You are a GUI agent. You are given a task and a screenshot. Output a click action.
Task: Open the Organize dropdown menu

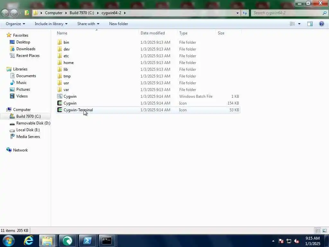15,24
